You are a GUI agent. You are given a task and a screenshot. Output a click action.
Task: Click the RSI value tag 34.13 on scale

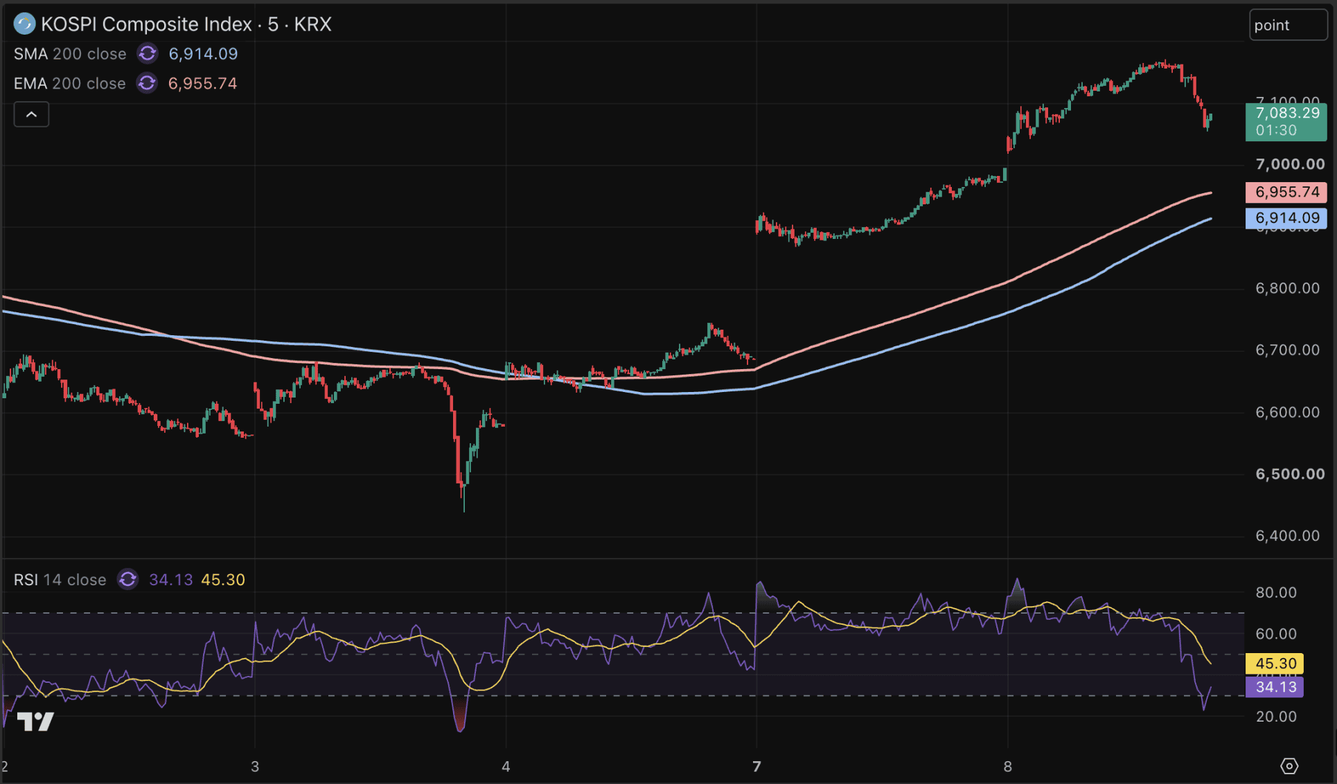coord(1275,687)
